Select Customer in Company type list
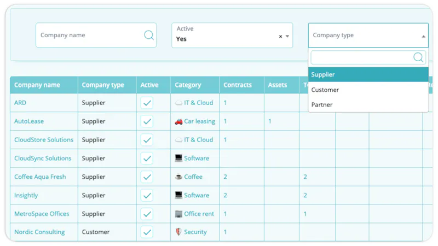The width and height of the screenshot is (438, 246). coord(368,90)
